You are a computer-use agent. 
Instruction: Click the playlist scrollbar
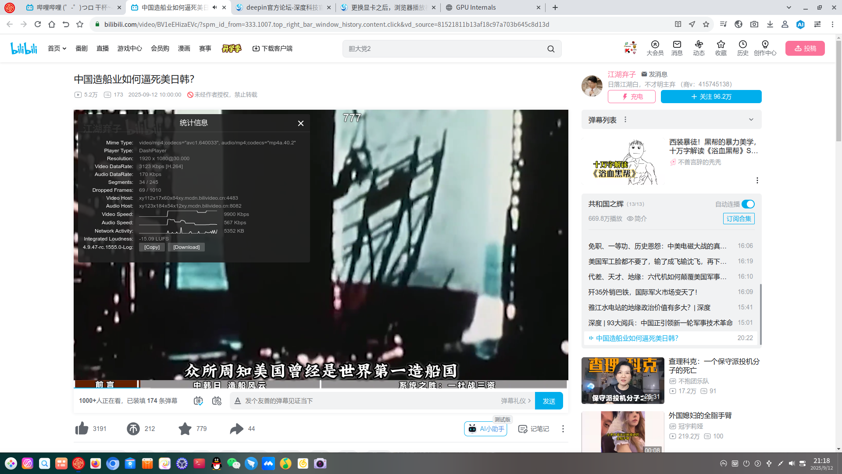click(x=760, y=314)
